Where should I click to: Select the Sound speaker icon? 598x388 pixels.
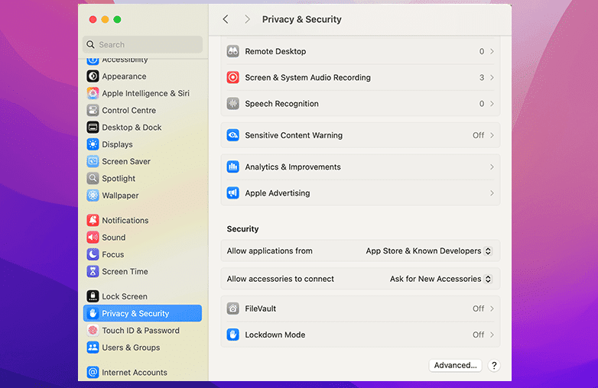pyautogui.click(x=93, y=238)
